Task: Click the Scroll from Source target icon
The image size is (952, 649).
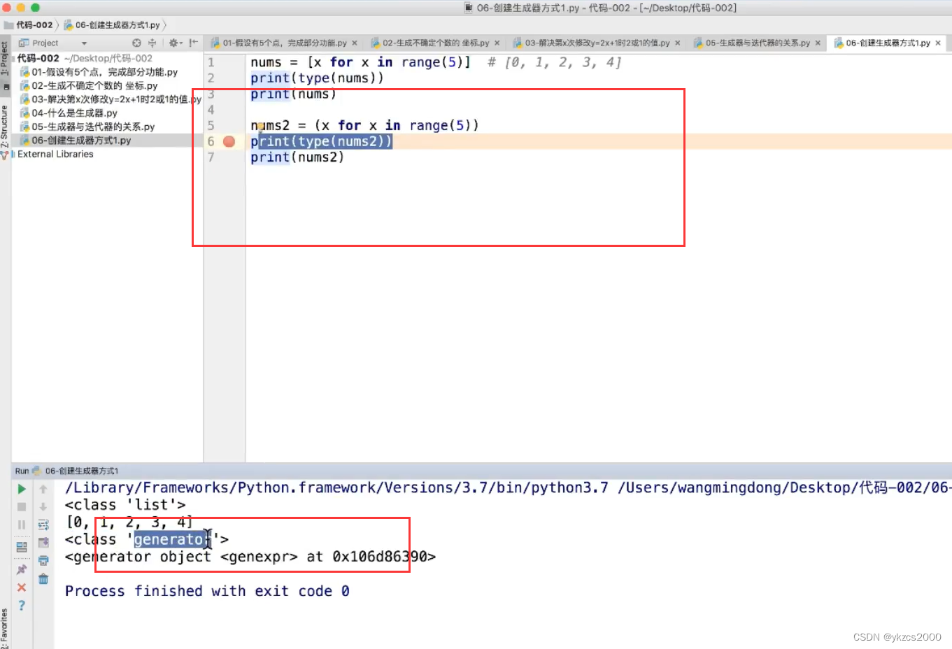Action: 136,43
